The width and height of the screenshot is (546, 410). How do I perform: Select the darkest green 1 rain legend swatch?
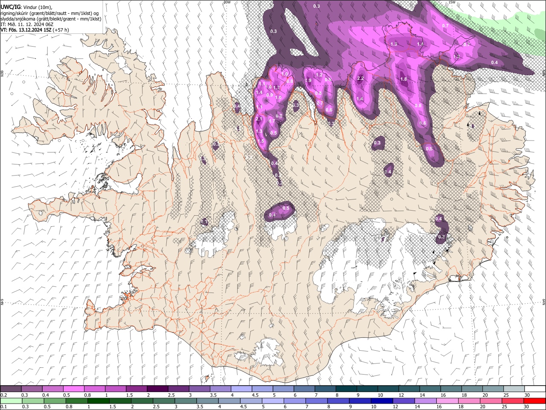(x=99, y=401)
